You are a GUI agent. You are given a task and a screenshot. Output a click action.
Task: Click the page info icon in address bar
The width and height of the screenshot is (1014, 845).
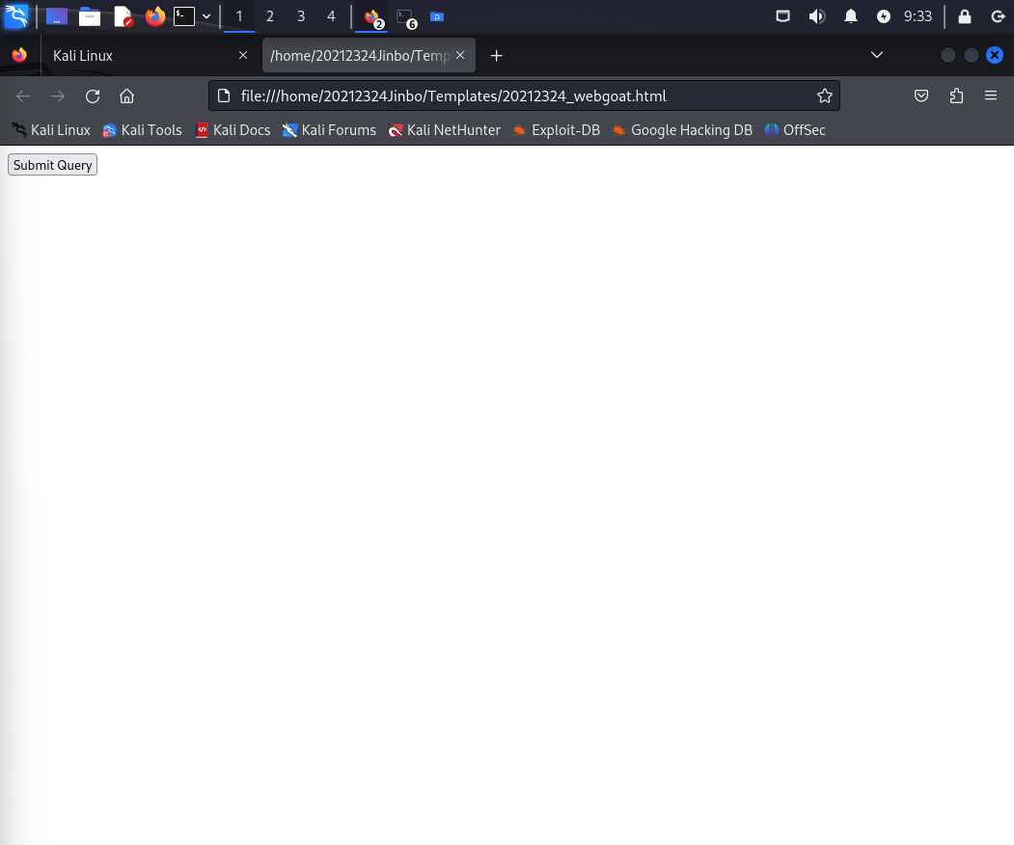(224, 95)
